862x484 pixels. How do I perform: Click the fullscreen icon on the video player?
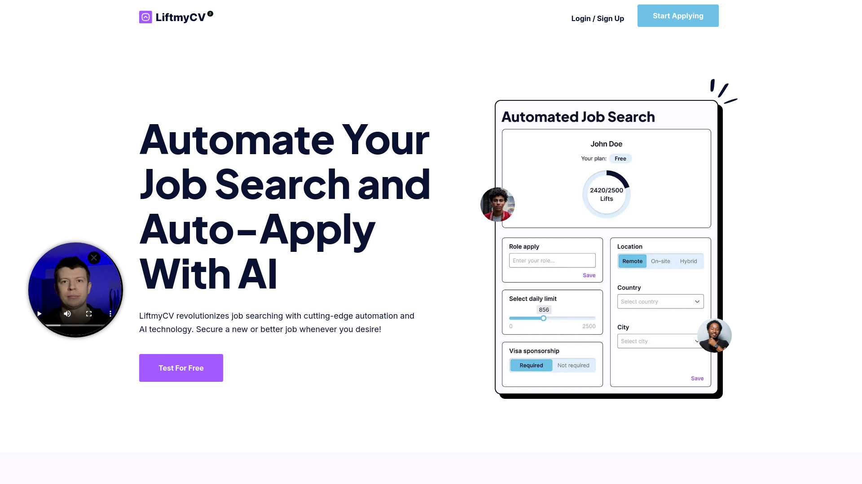click(x=89, y=314)
